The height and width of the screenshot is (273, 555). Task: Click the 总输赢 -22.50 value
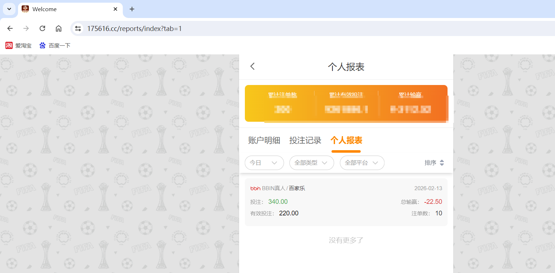(x=433, y=201)
